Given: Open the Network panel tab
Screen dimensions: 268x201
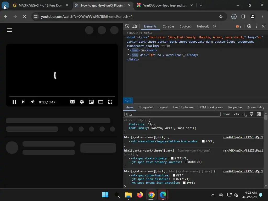Looking at the screenshot, I should pyautogui.click(x=203, y=26).
